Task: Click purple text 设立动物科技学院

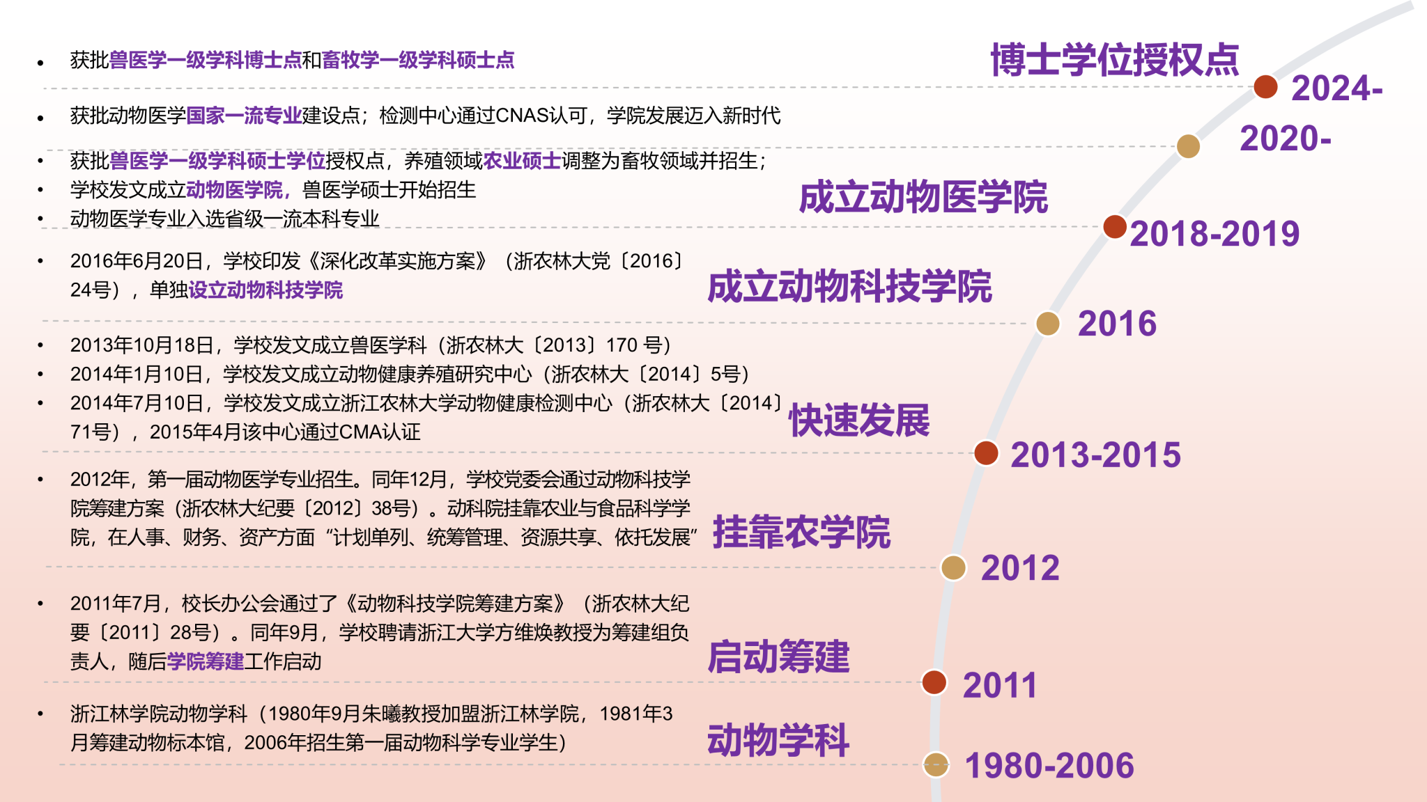Action: (265, 290)
